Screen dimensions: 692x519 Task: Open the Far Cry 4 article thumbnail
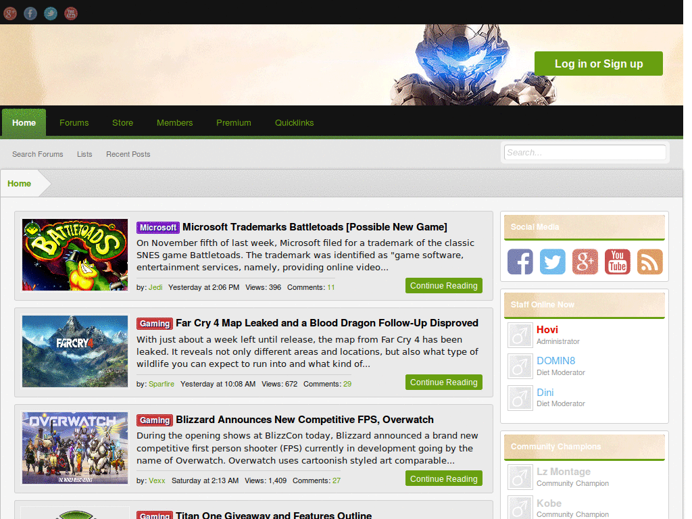point(75,351)
